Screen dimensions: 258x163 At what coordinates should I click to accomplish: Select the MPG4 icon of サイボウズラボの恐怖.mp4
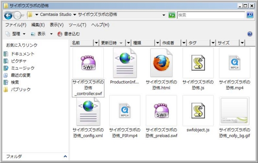235,63
